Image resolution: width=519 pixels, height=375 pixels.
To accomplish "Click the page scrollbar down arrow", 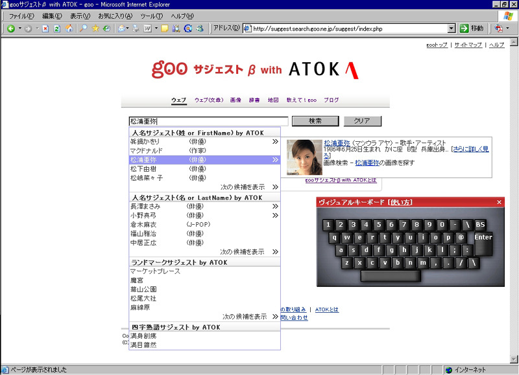I will tap(514, 359).
